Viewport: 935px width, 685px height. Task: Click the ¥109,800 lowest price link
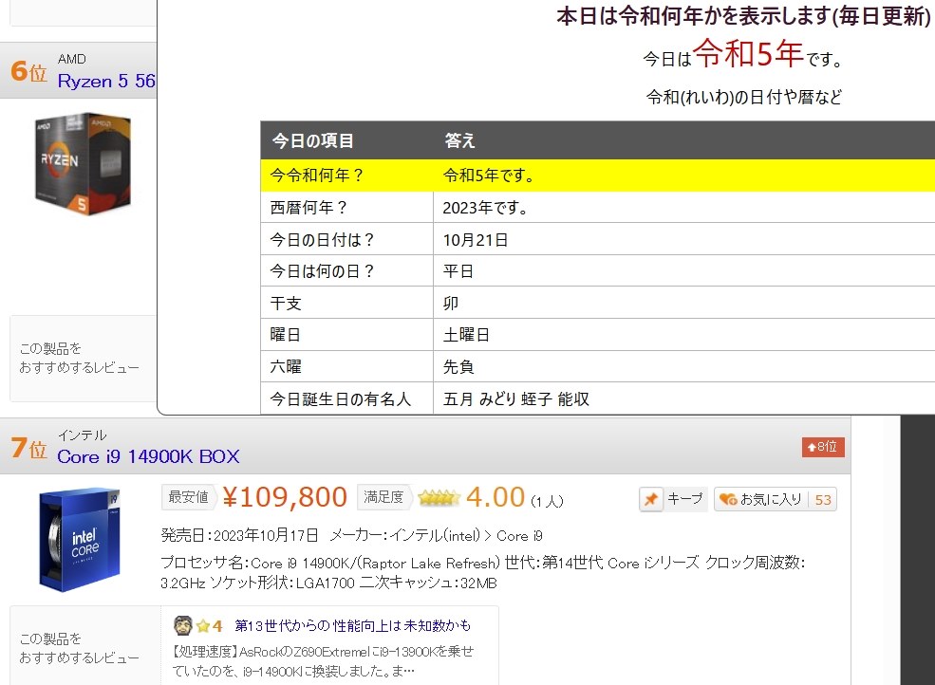(x=288, y=496)
